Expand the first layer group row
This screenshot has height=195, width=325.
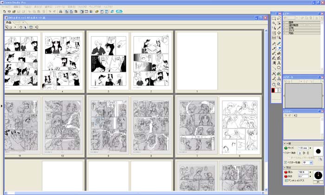point(285,22)
